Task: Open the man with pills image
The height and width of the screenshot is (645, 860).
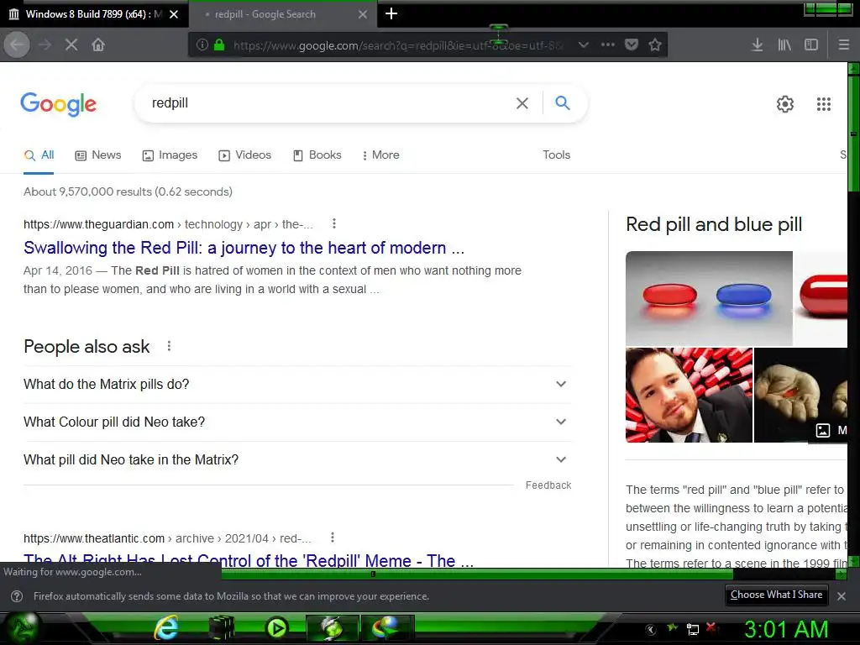Action: click(x=689, y=395)
